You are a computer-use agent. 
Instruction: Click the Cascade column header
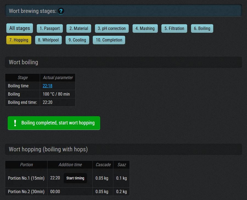[103, 165]
